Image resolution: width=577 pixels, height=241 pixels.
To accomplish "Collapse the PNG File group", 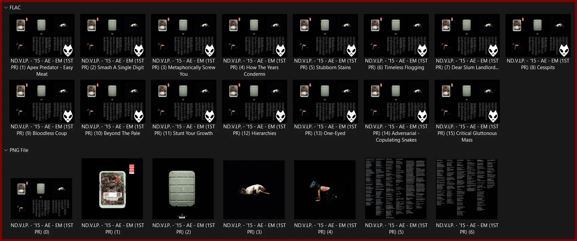I will coord(6,150).
